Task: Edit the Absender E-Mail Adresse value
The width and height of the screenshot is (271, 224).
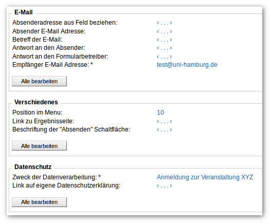Action: pyautogui.click(x=164, y=31)
